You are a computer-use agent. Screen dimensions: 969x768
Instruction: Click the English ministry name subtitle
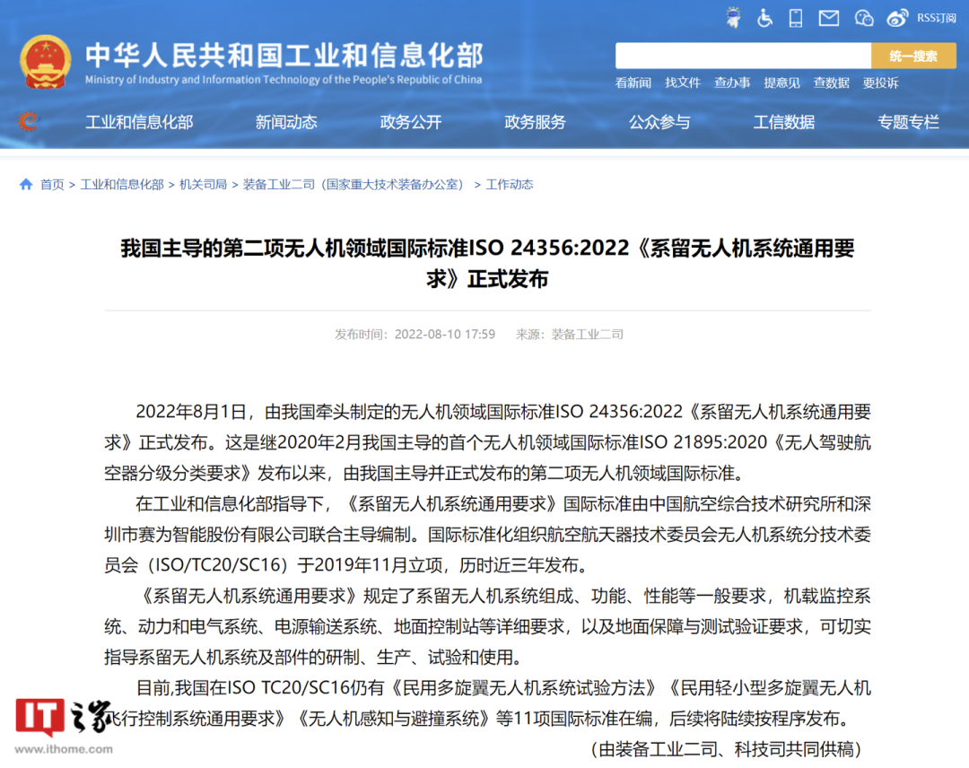(284, 79)
